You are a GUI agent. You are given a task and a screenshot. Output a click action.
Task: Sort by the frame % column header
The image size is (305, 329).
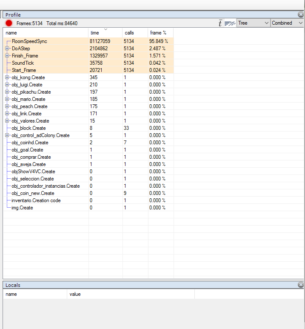tap(161, 33)
